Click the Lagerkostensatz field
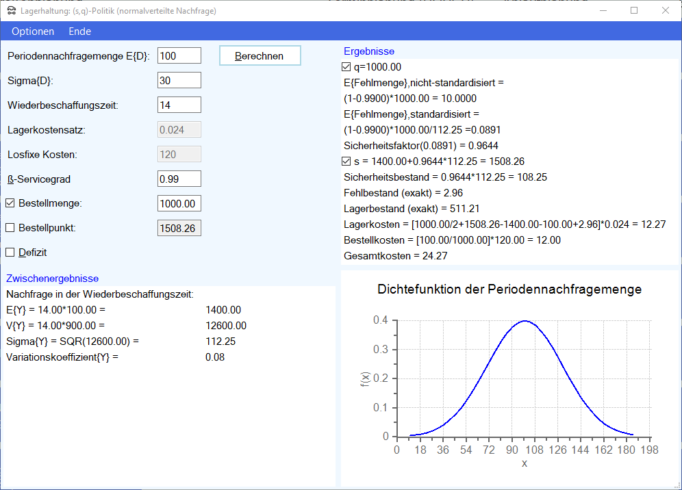This screenshot has height=490, width=682. point(179,129)
